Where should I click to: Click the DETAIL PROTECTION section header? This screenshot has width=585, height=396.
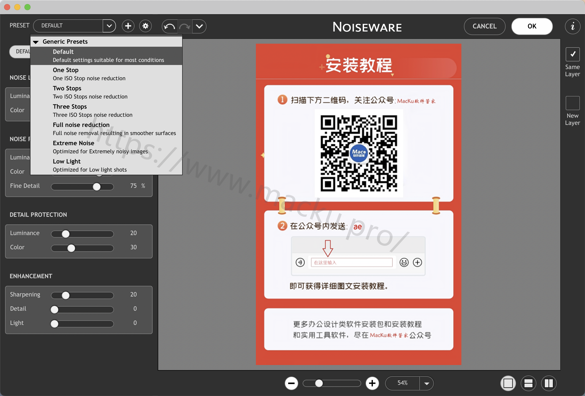pos(38,215)
